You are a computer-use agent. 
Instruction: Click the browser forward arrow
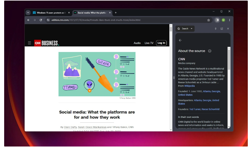[35, 20]
